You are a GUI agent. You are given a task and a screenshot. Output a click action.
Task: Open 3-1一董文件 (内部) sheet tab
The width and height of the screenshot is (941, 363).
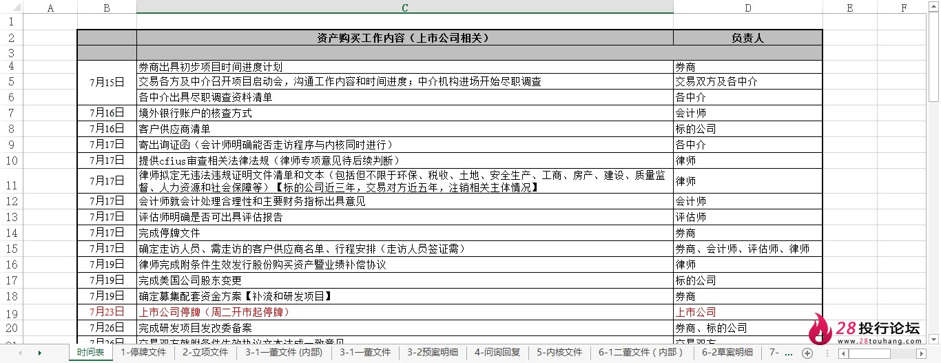click(x=283, y=352)
